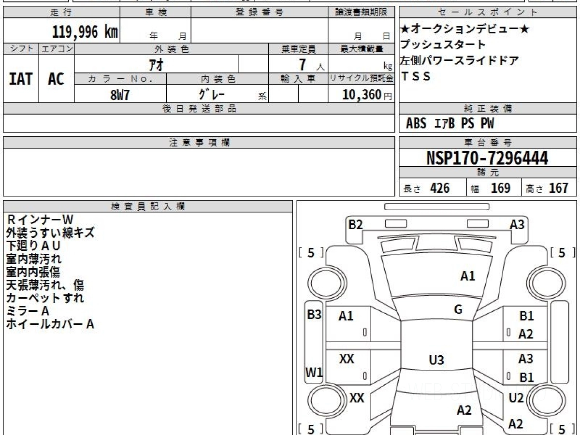Screen dimensions: 580x435
Task: Click the note 室内薄汚れ
Action: coord(34,259)
